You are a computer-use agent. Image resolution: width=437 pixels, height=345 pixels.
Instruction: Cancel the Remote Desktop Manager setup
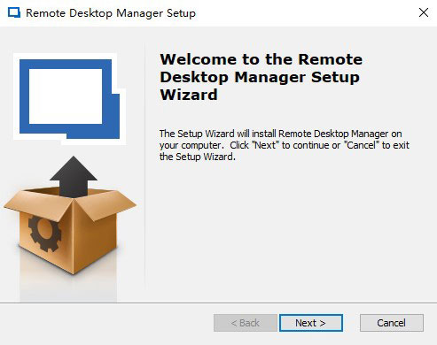pyautogui.click(x=392, y=323)
